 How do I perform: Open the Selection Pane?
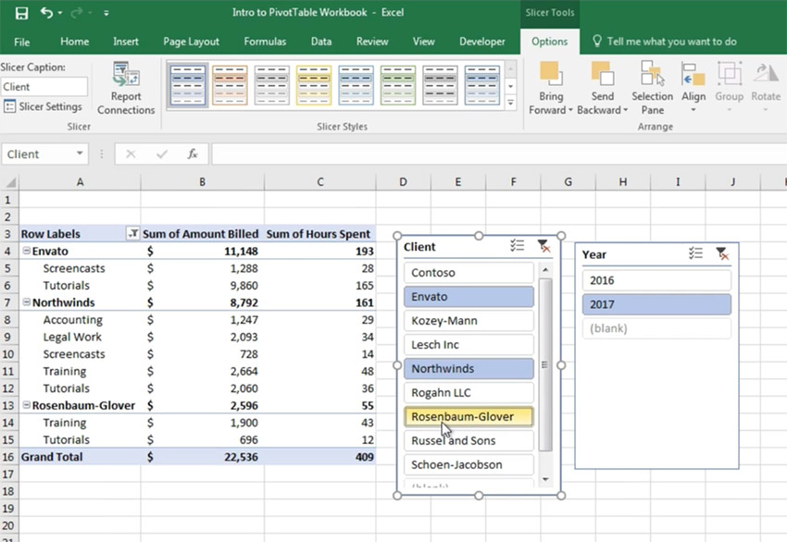coord(652,88)
